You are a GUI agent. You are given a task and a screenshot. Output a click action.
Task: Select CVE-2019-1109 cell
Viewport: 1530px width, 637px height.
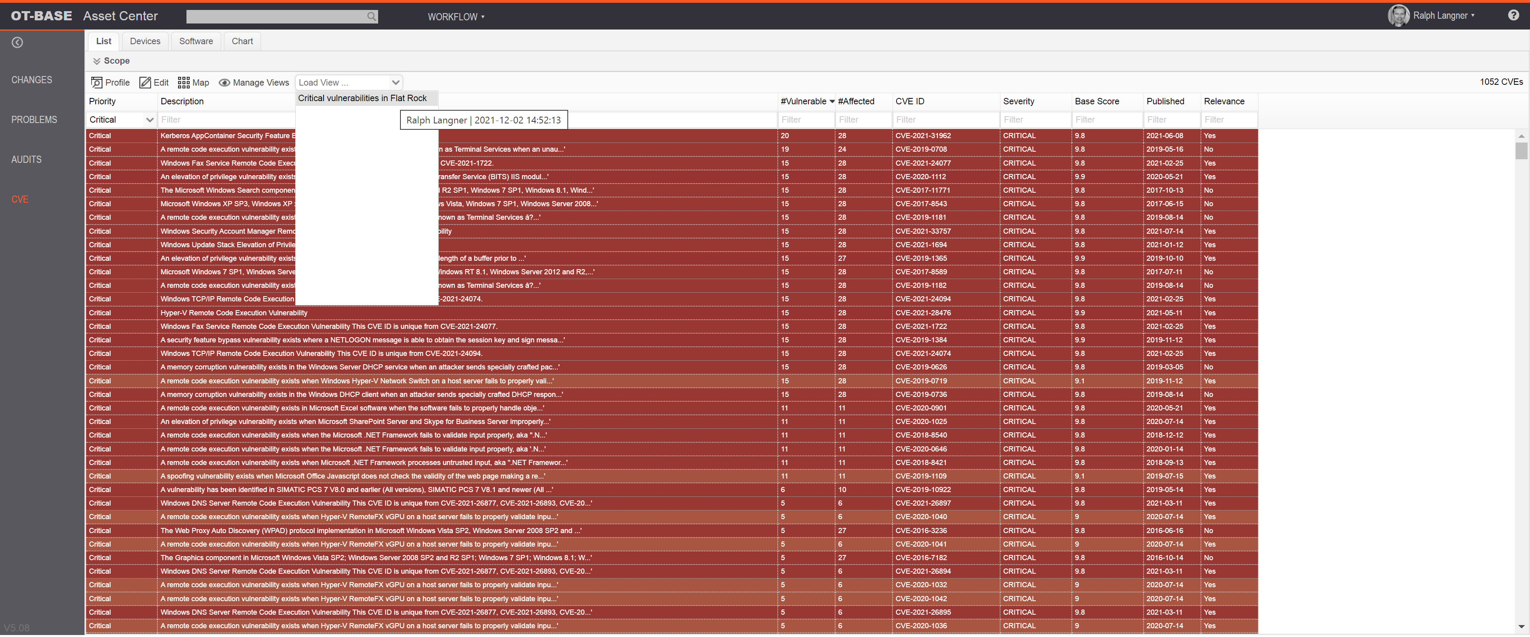[946, 476]
